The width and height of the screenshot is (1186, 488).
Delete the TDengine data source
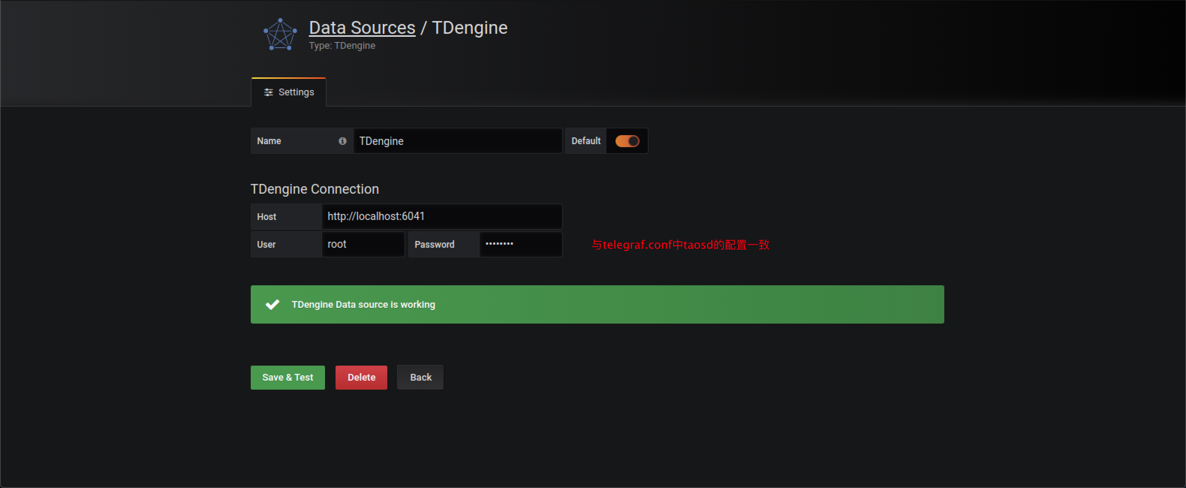click(x=361, y=378)
